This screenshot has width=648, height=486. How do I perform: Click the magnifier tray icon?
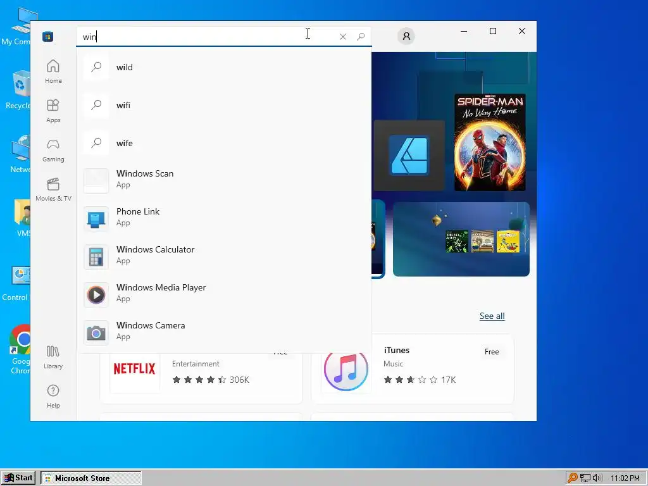(x=572, y=478)
